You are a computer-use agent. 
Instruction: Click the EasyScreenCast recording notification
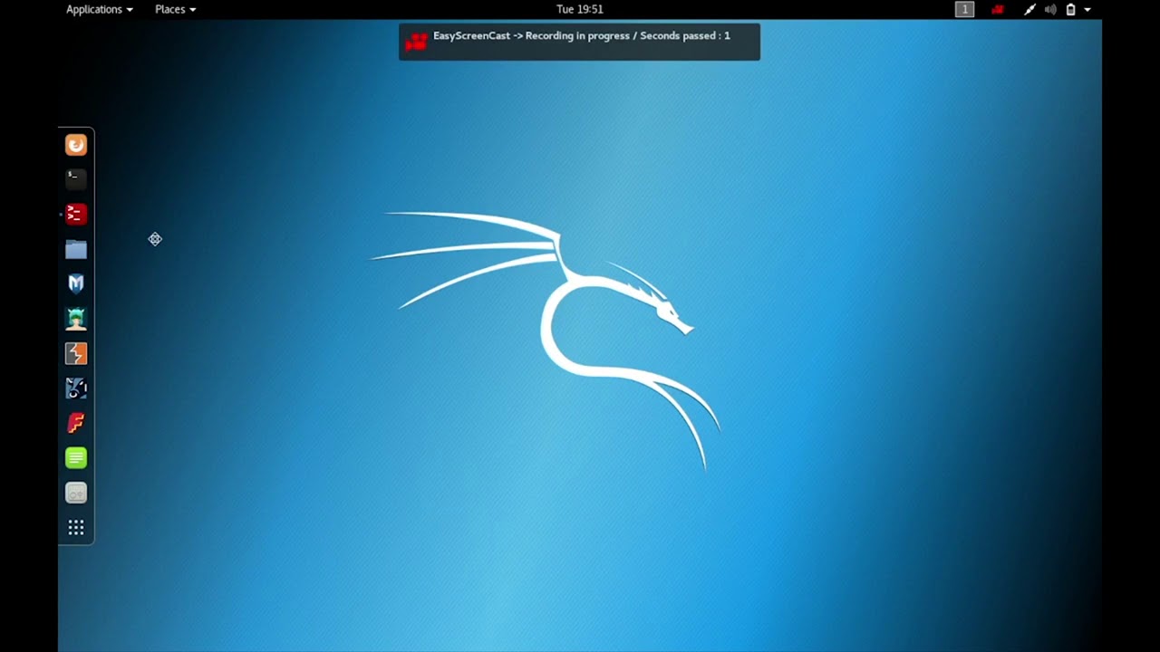579,42
